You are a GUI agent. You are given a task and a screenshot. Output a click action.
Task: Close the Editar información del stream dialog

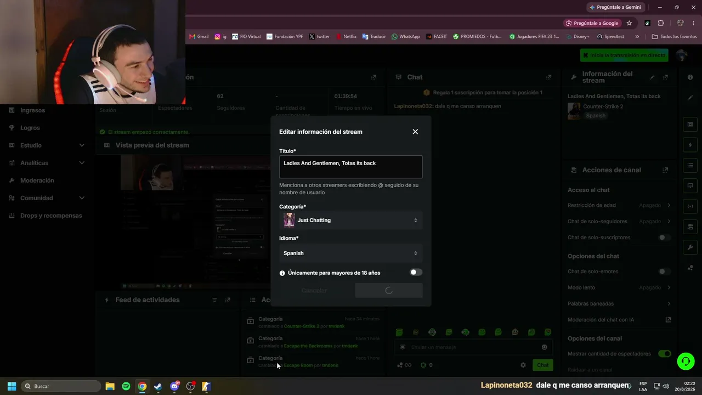(x=415, y=132)
